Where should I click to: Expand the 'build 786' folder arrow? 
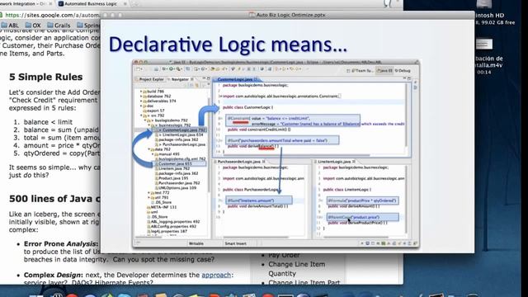coord(141,92)
